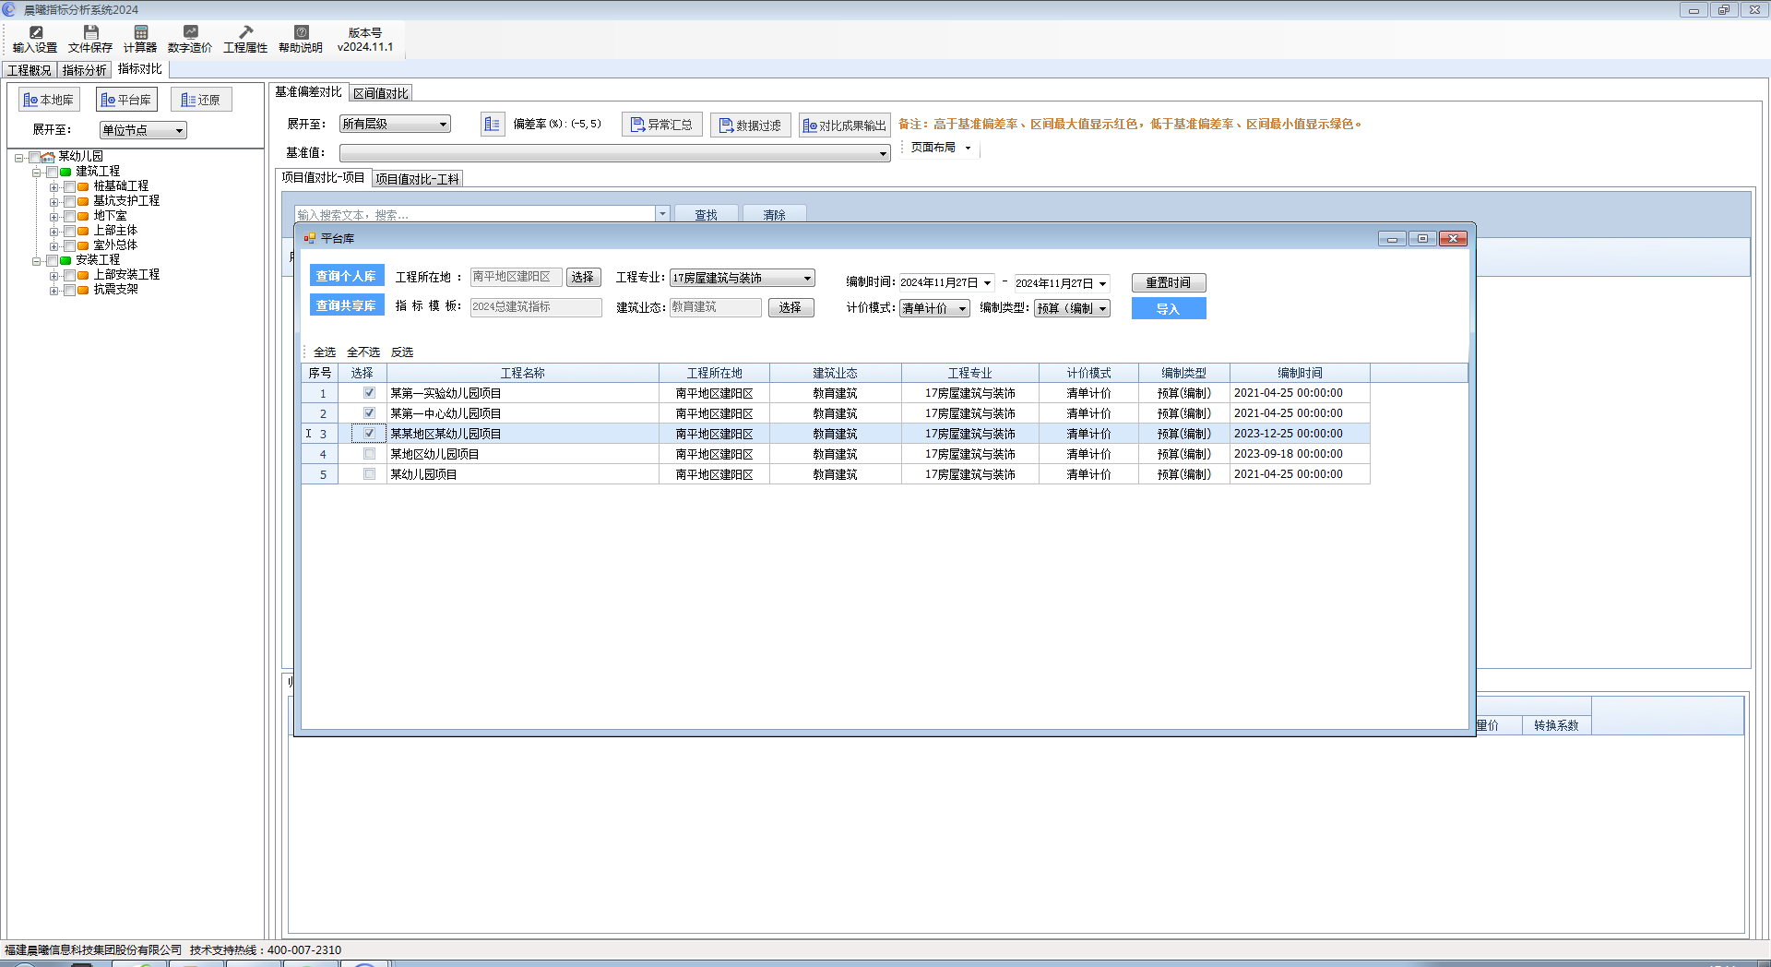Viewport: 1771px width, 967px height.
Task: Click the 重置时间 button
Action: 1168,283
